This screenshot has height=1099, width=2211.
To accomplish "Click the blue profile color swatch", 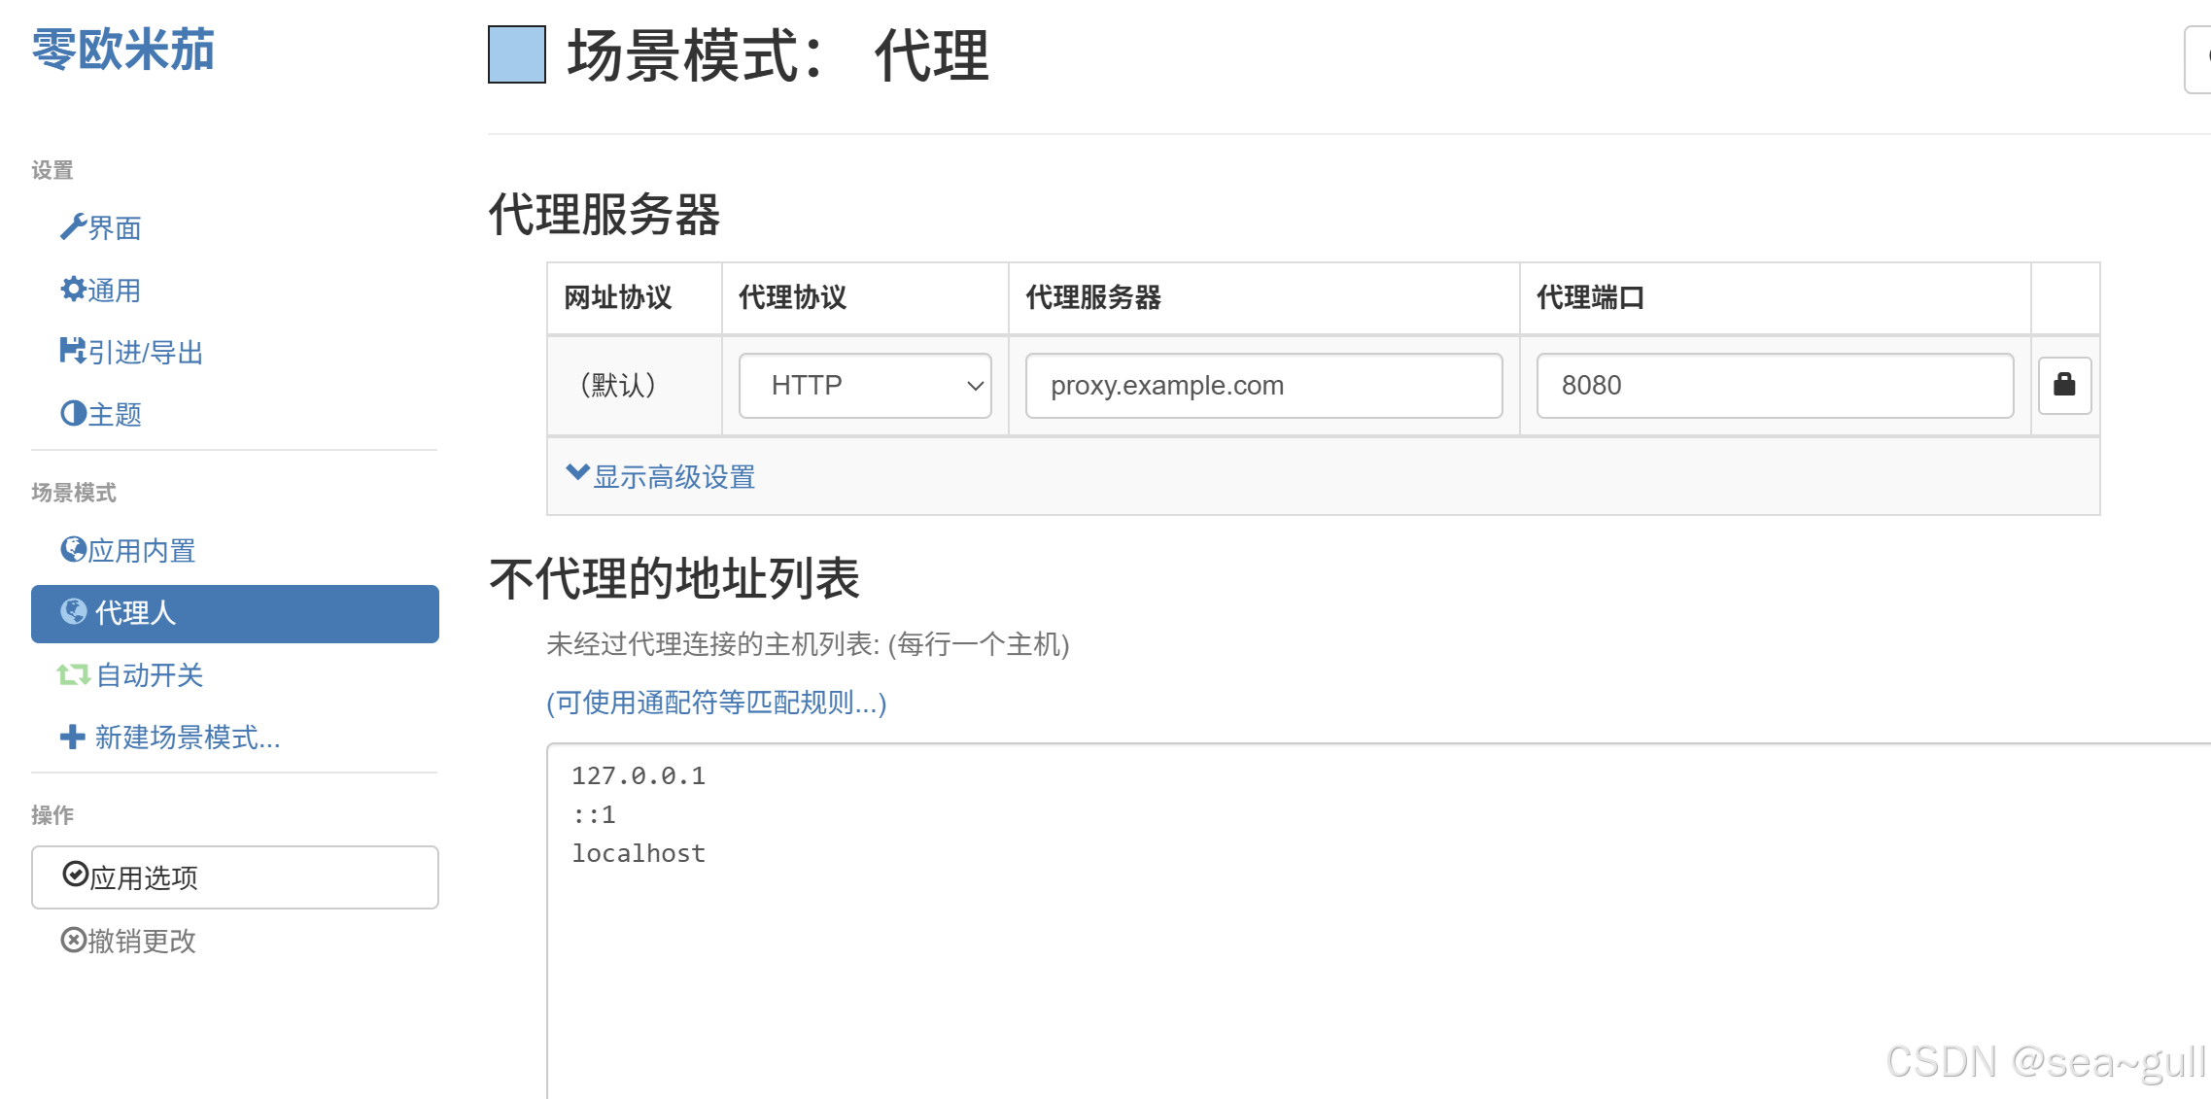I will coord(516,54).
